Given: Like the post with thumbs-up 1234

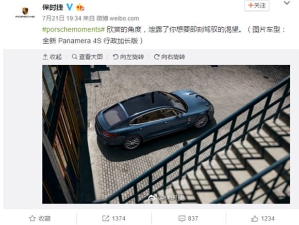Looking at the screenshot, I should point(255,219).
